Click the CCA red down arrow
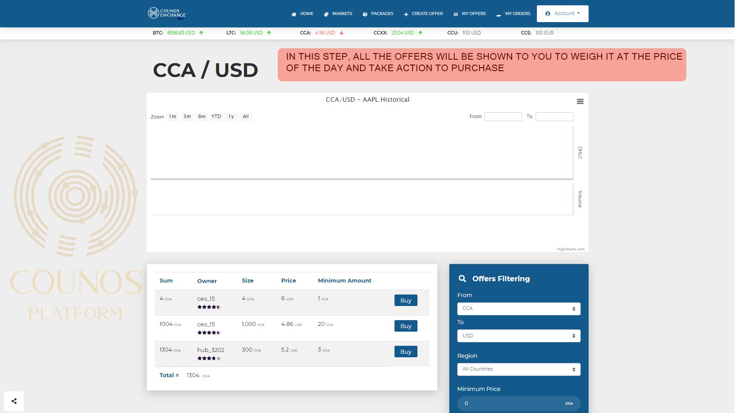The height and width of the screenshot is (413, 735). point(341,33)
